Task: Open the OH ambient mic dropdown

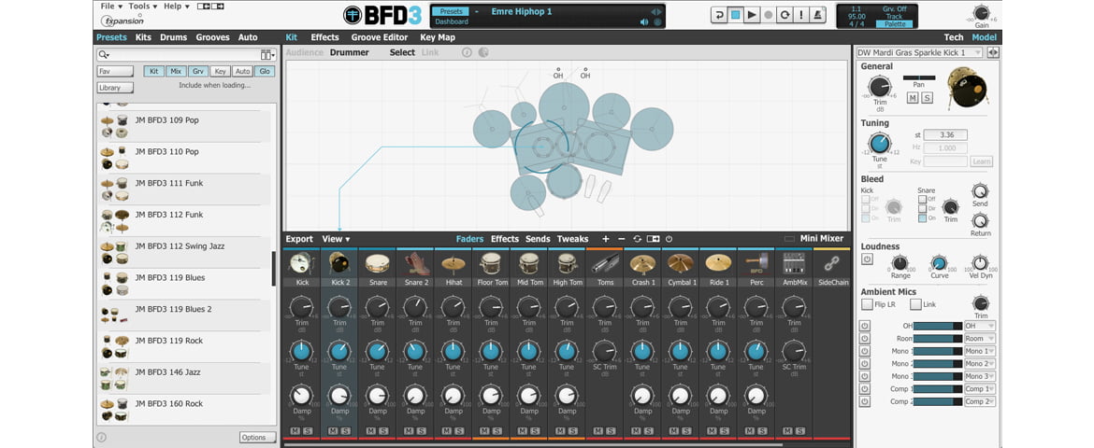Action: pos(980,326)
